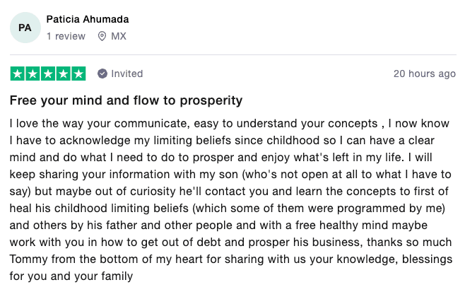465x292 pixels.
Task: Click the second green star
Action: pyautogui.click(x=33, y=74)
